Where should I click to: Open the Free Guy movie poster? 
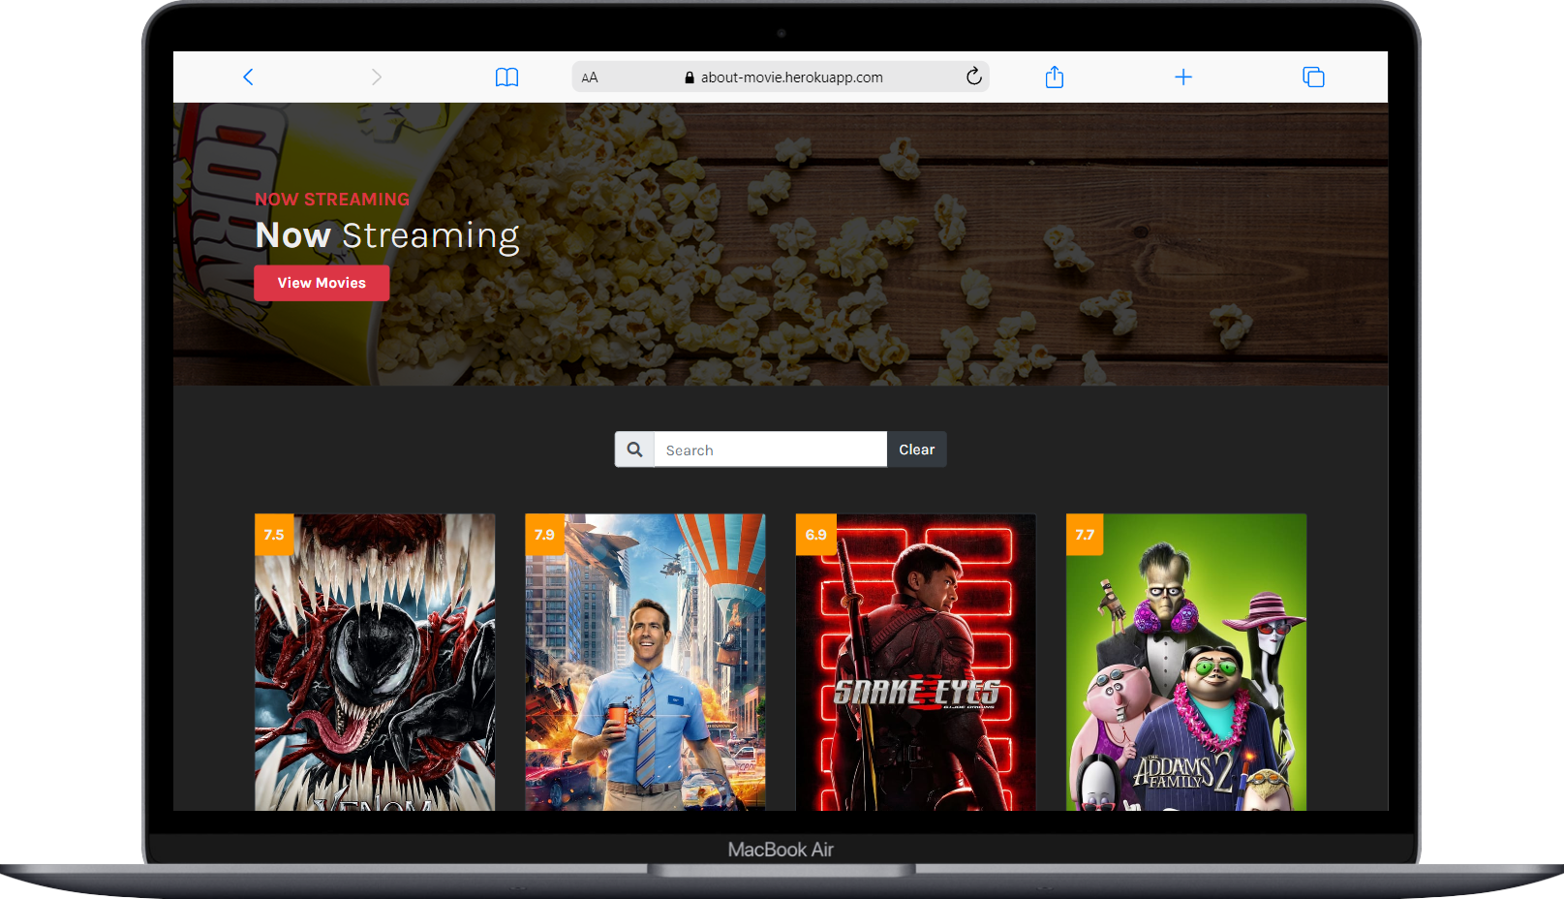644,668
